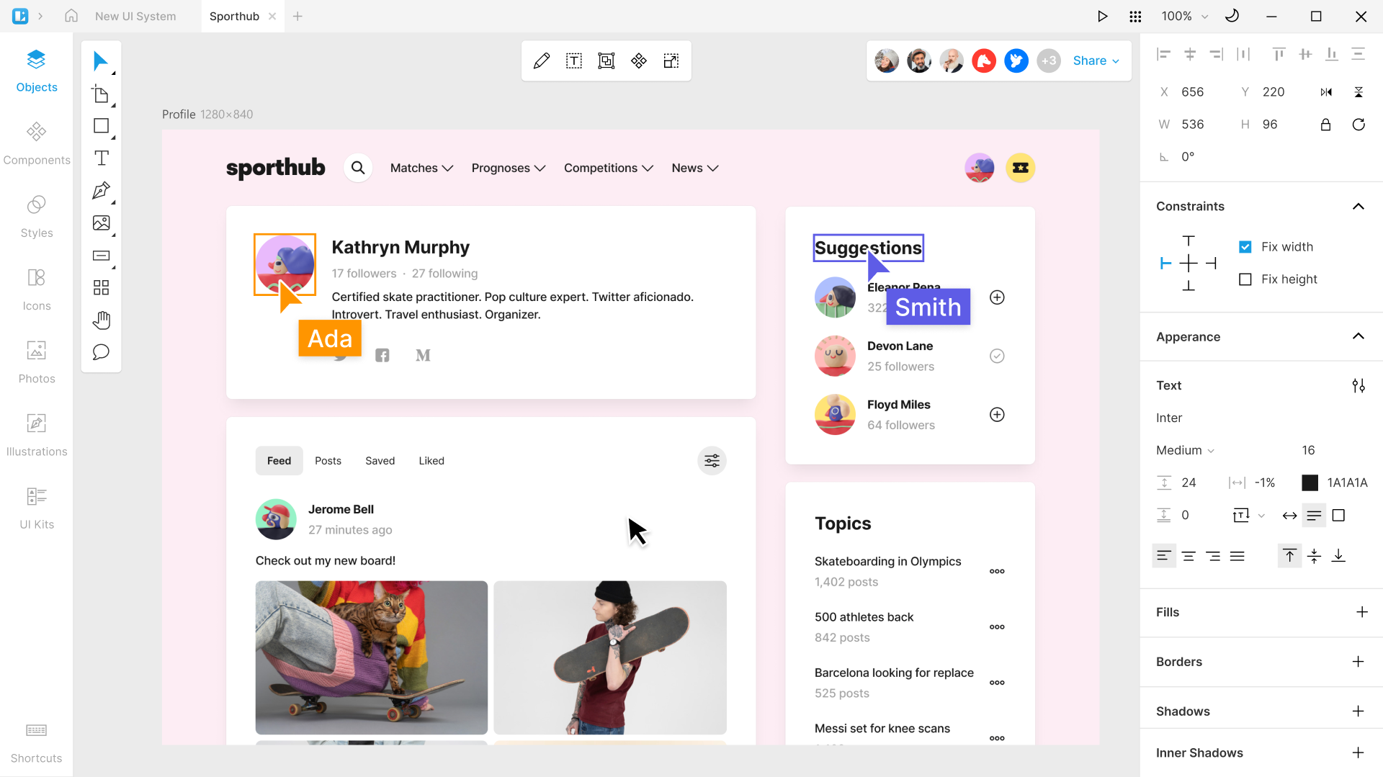This screenshot has width=1383, height=777.
Task: Edit the font size field 16
Action: pyautogui.click(x=1309, y=451)
